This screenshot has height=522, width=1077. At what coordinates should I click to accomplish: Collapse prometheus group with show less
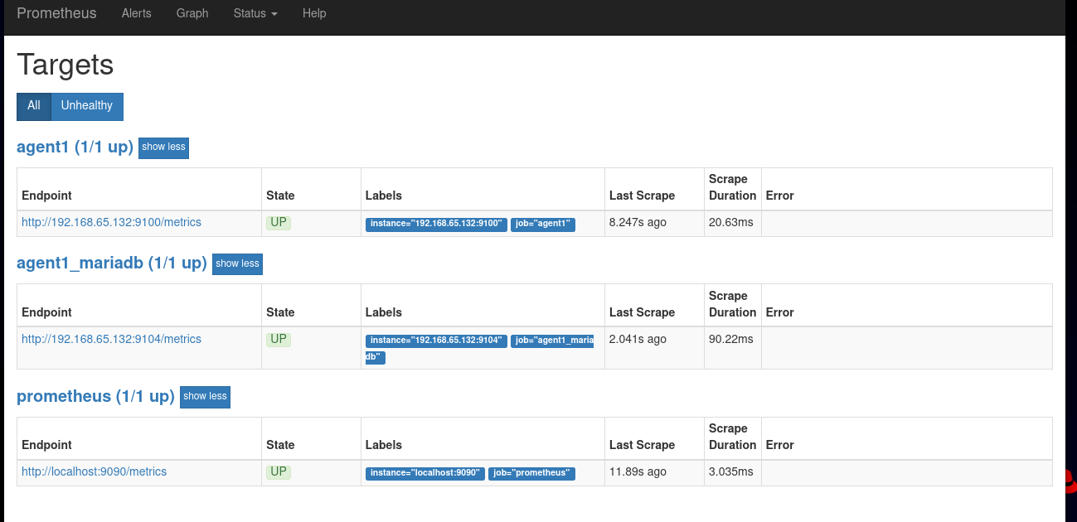206,397
